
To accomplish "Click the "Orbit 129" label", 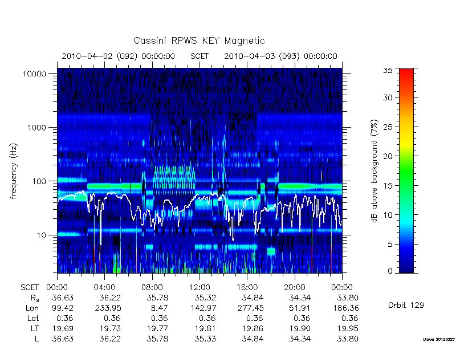I will pos(406,305).
